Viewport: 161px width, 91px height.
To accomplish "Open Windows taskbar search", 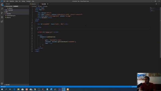I will [6, 89].
